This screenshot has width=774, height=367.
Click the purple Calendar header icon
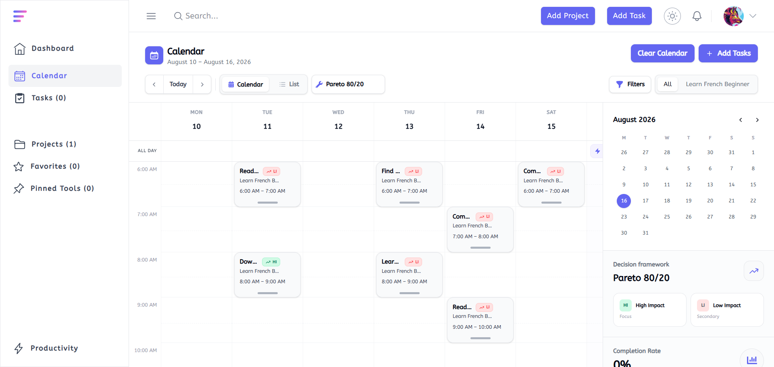(154, 56)
